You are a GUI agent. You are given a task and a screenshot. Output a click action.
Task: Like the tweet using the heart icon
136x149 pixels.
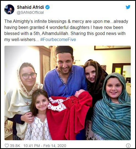click(7, 145)
